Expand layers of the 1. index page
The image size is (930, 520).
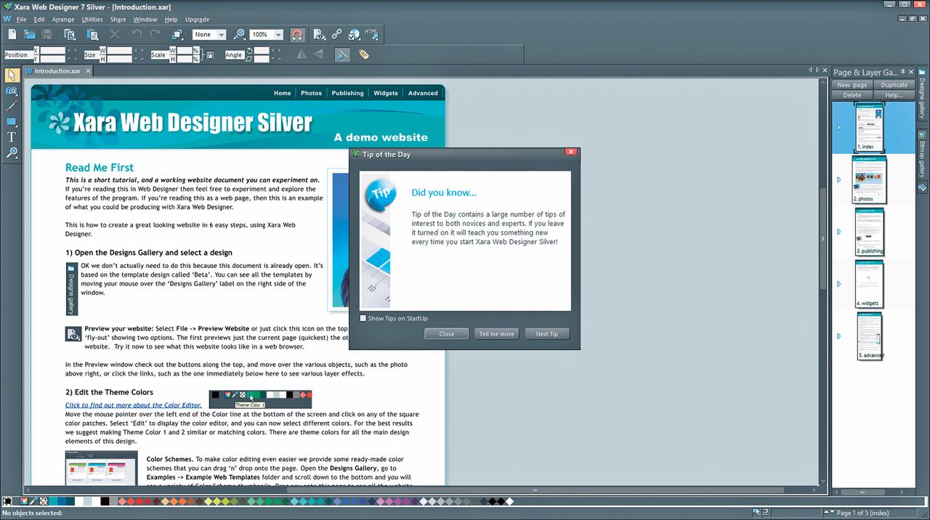tap(838, 128)
